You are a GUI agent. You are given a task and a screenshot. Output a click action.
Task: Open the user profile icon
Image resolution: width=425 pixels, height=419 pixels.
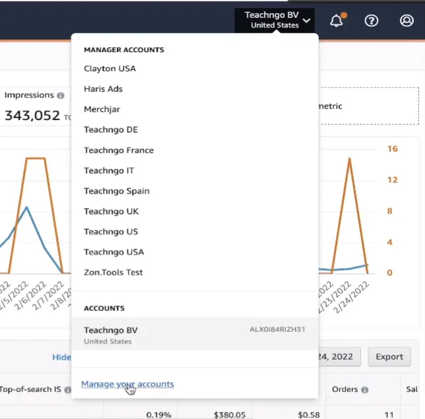(407, 20)
